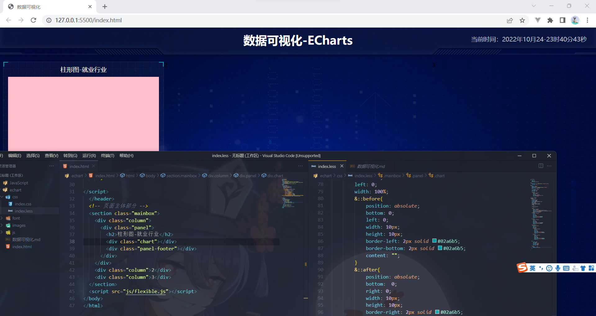The width and height of the screenshot is (596, 316).
Task: Switch to the index.less tab
Action: click(327, 166)
